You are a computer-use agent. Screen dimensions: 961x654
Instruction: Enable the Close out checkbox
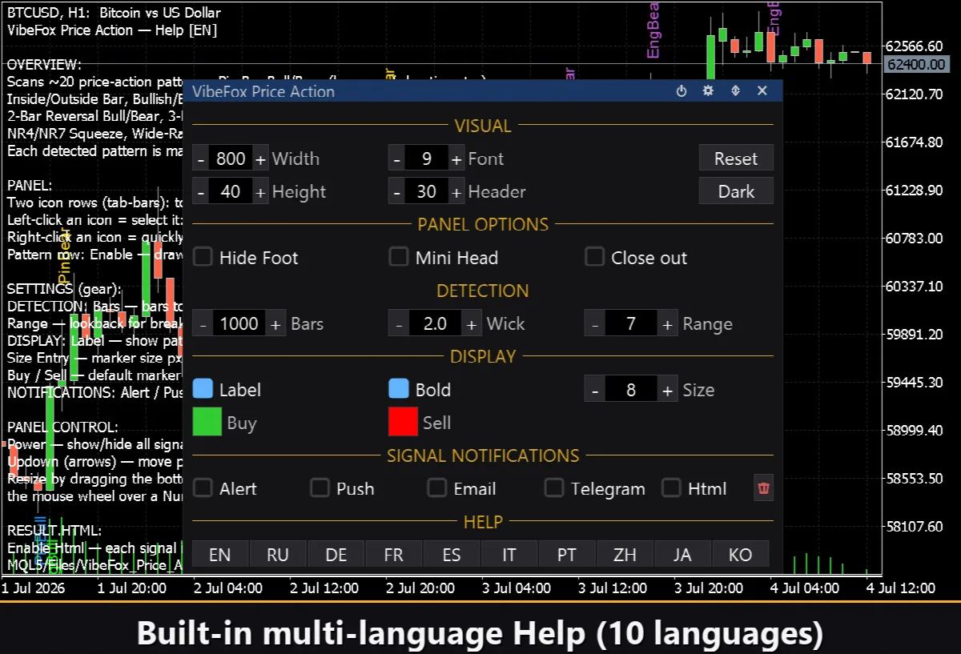594,257
